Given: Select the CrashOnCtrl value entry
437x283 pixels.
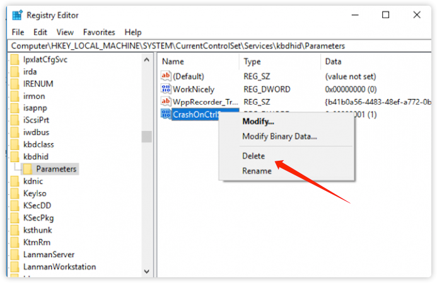Looking at the screenshot, I should [x=196, y=115].
